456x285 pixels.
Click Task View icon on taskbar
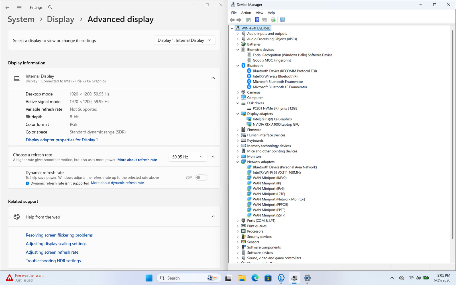point(229,278)
